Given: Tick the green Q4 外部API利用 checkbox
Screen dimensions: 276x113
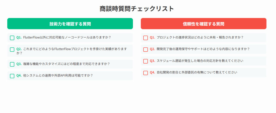Looking at the screenshot, I should [12, 76].
